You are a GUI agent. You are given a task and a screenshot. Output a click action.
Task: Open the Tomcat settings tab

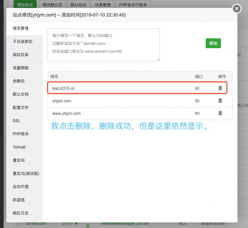point(19,147)
